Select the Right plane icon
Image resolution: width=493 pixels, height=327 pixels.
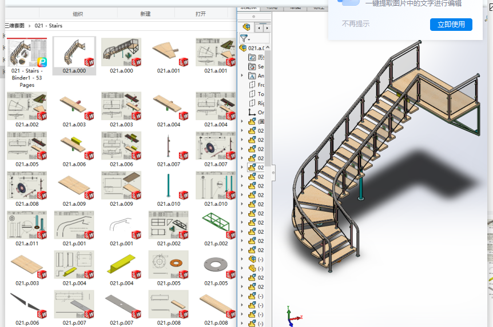(x=252, y=103)
